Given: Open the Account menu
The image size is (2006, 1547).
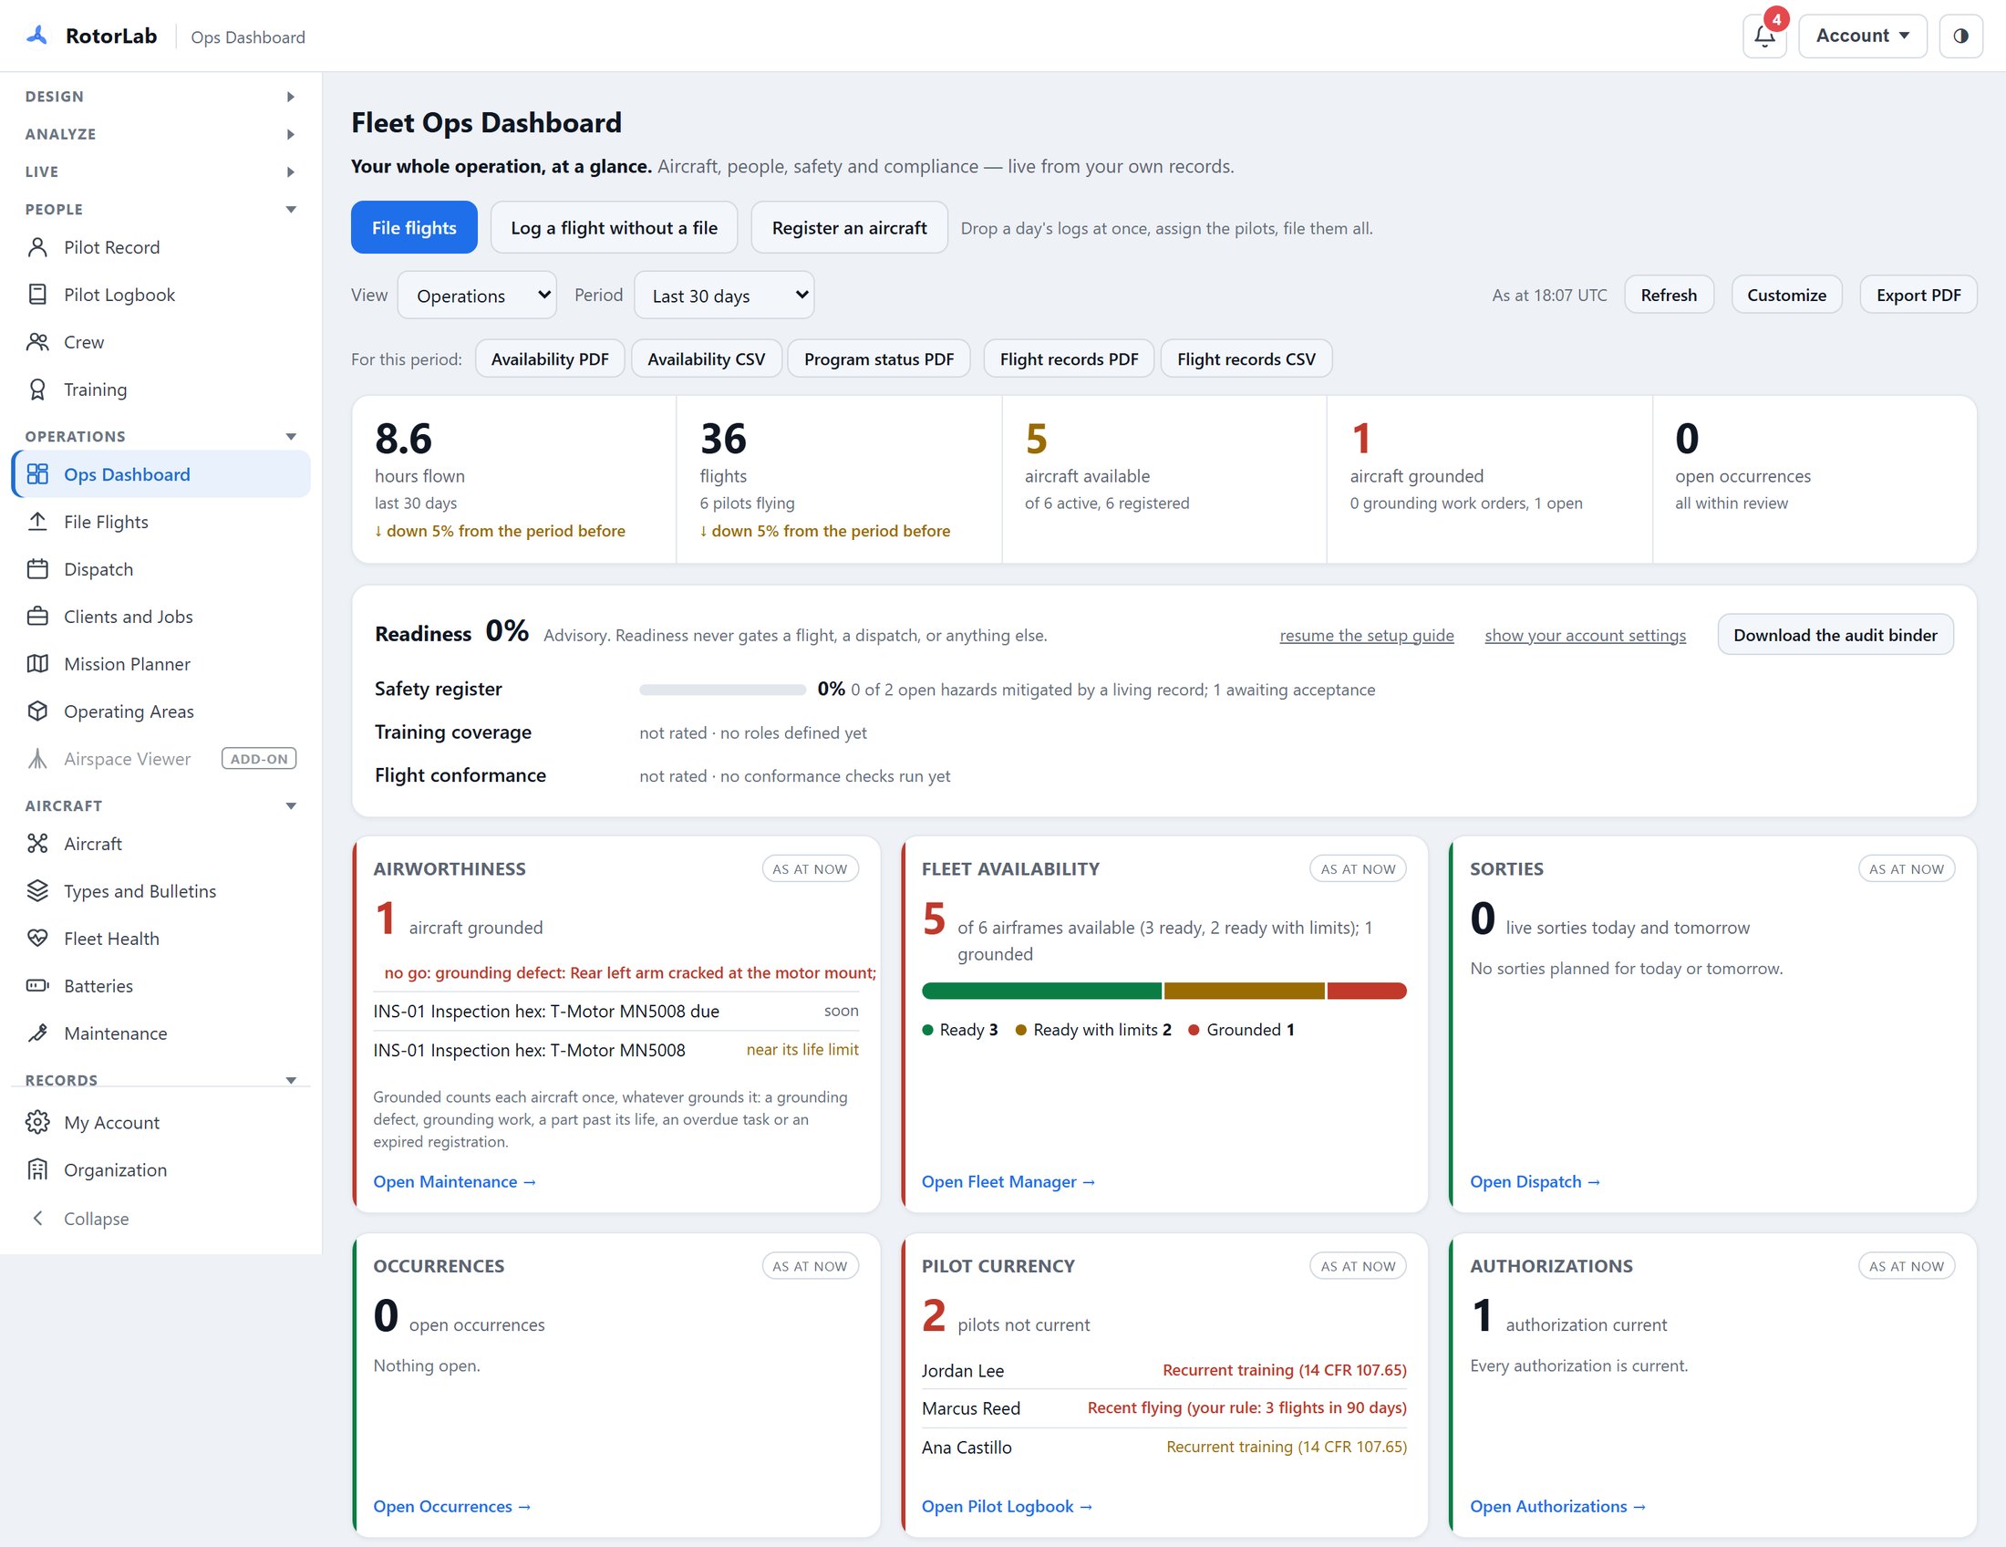Looking at the screenshot, I should [x=1862, y=36].
